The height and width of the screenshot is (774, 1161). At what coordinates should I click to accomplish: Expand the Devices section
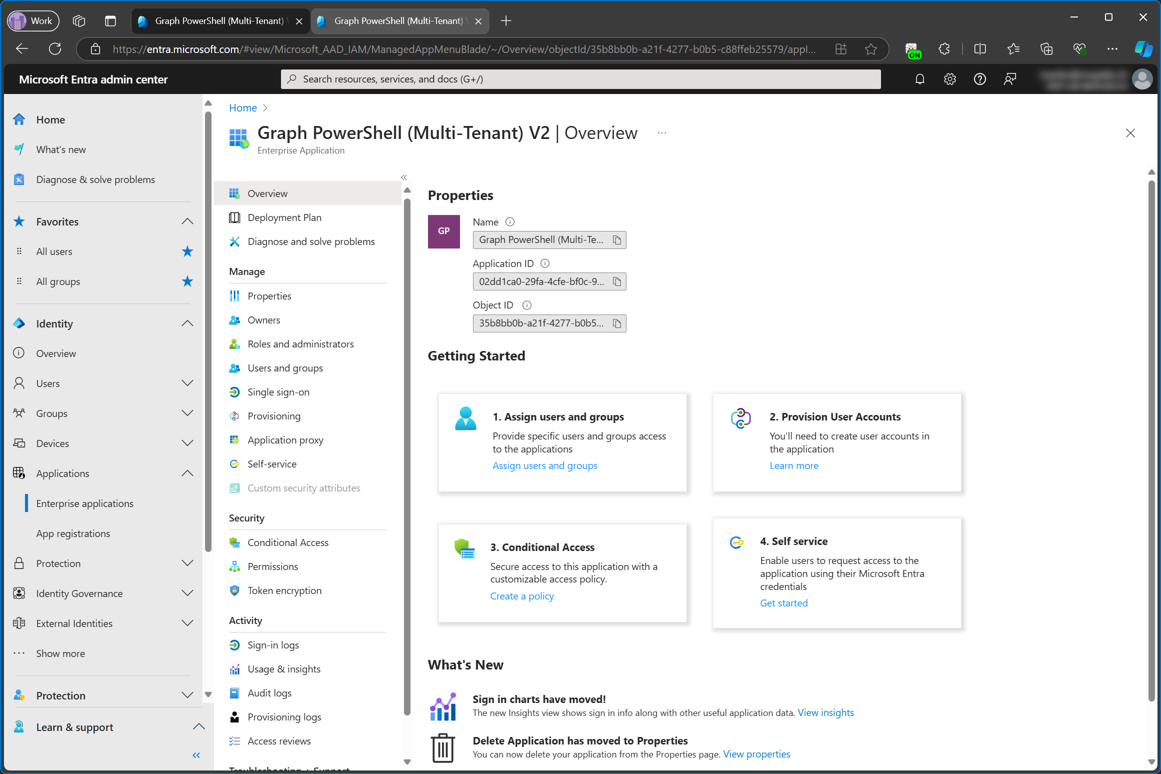(187, 443)
